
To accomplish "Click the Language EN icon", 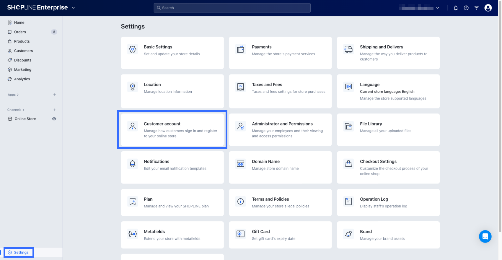I will [x=348, y=87].
